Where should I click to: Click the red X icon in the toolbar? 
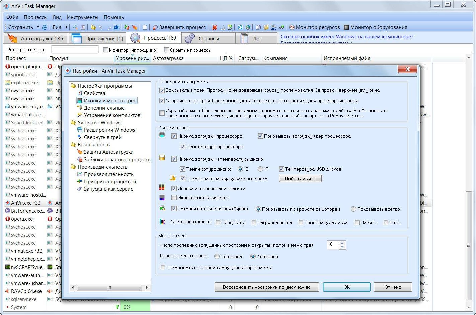pos(214,27)
